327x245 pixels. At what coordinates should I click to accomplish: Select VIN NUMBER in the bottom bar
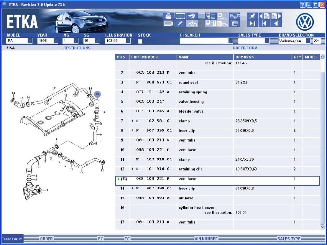pyautogui.click(x=206, y=239)
